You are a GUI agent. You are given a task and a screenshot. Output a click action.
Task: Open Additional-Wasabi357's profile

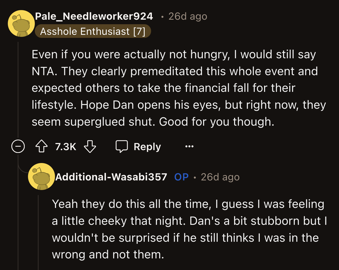(x=112, y=177)
